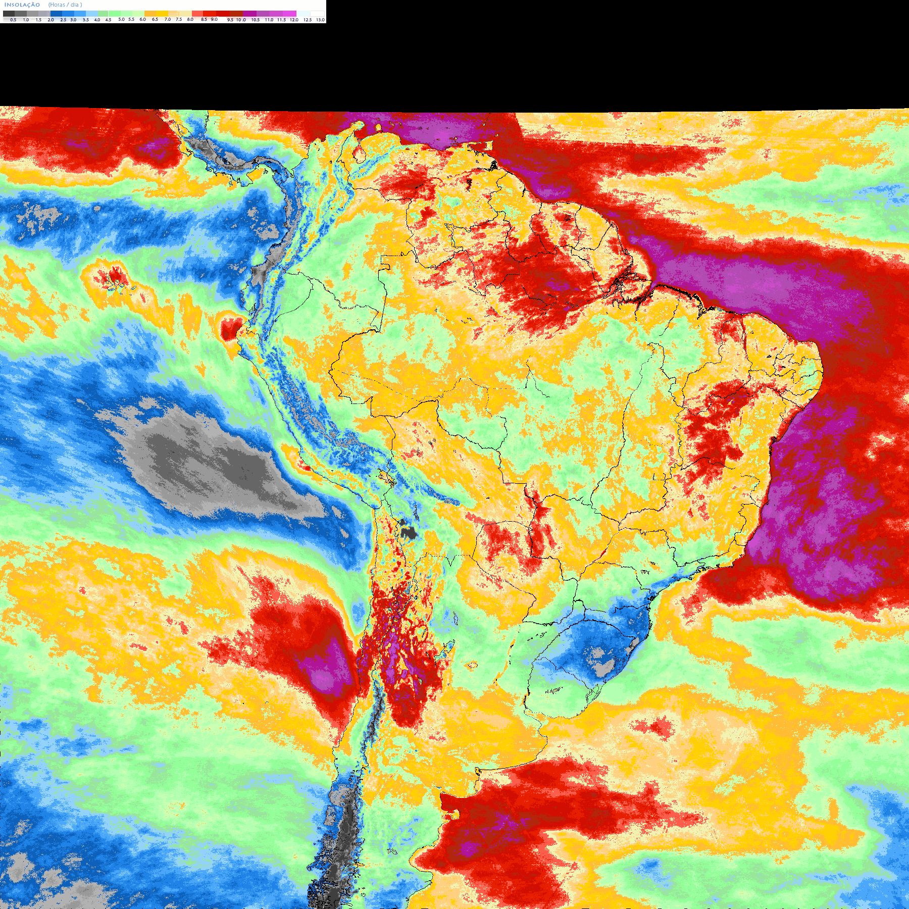Select the 2.0 legend value
909x909 pixels.
click(50, 20)
